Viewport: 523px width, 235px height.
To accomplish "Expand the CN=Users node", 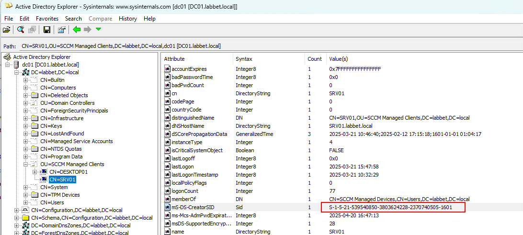I will click(x=25, y=202).
